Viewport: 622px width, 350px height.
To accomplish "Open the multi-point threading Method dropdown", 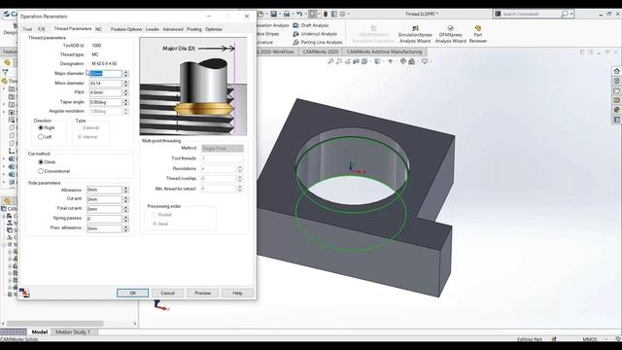I will 223,149.
